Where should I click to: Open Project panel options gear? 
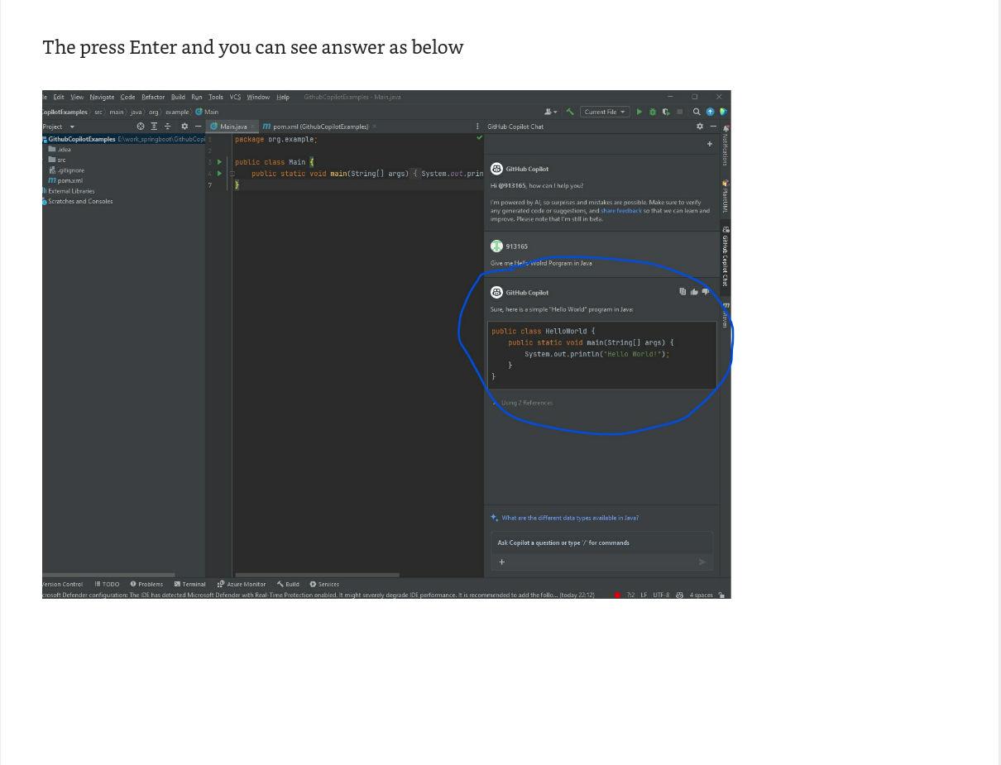[185, 127]
